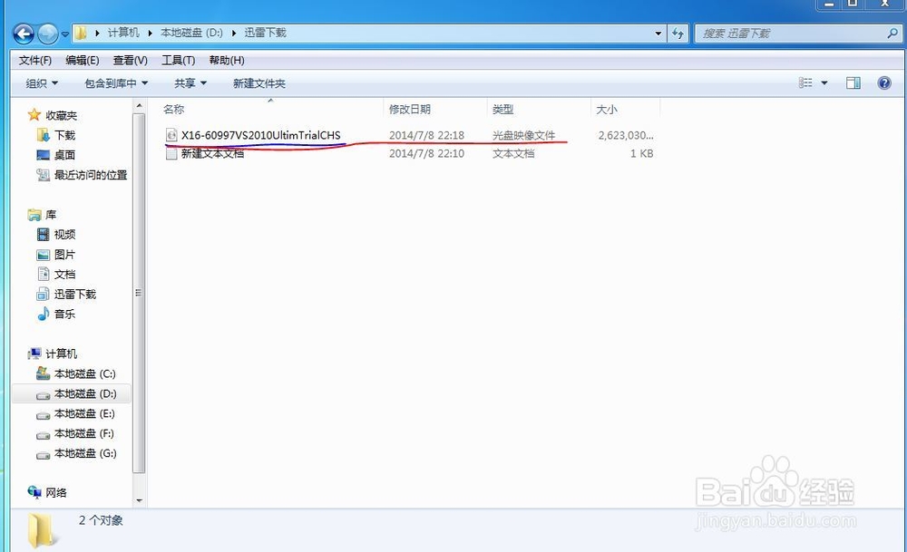This screenshot has width=907, height=552.
Task: Open 本地磁盘 (G:) in navigation pane
Action: pos(85,453)
